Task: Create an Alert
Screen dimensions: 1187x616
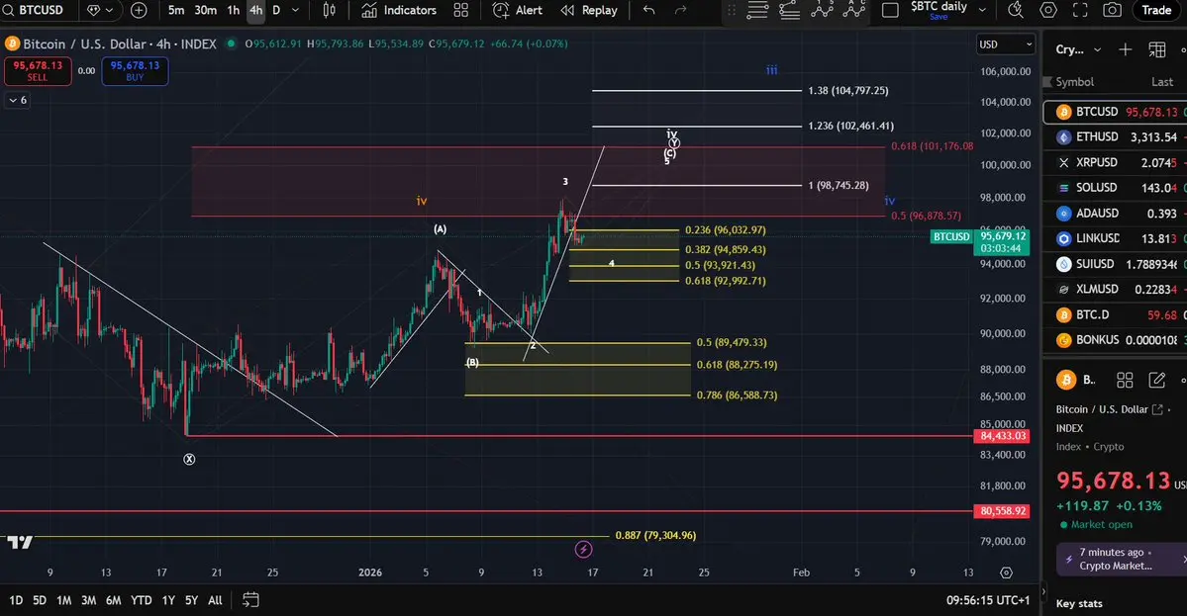Action: click(x=518, y=10)
